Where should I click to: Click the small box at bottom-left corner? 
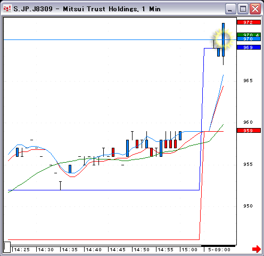(7, 247)
